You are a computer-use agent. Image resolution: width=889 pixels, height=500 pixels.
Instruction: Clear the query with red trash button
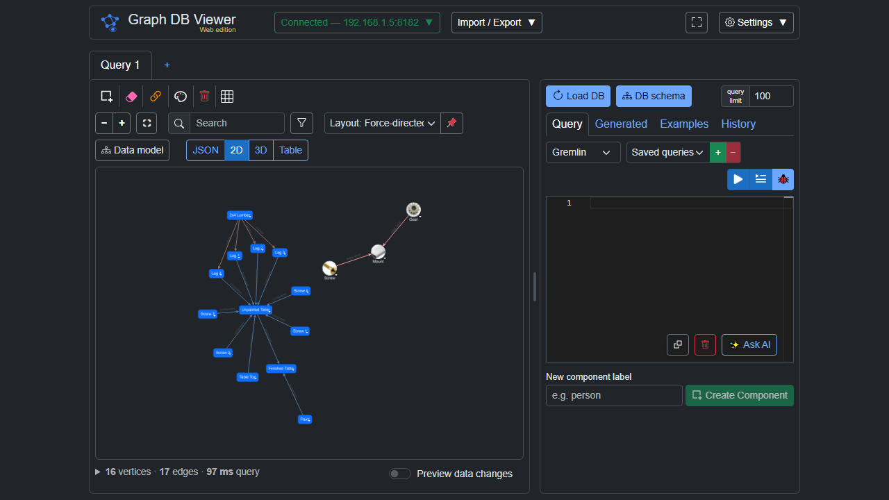pos(705,344)
